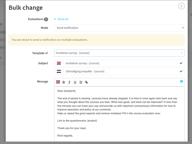Open the Mode dropdown showing Send notification

pos(119,28)
